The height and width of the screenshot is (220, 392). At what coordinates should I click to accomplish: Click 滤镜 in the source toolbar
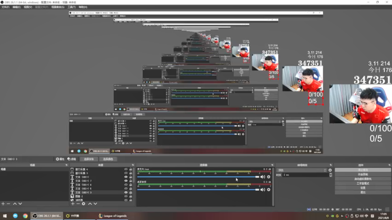pos(72,159)
